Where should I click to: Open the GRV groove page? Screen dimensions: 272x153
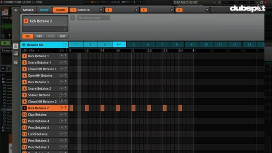pos(39,36)
